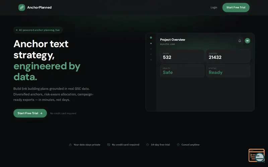Click the 'engineered by data.' green heading
Viewport: 268px width, 167px height.
point(47,71)
